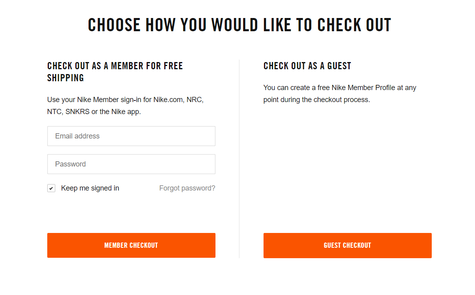Screen dimensions: 475x295
Task: Click the 'Check out as a member' heading
Action: (x=115, y=66)
